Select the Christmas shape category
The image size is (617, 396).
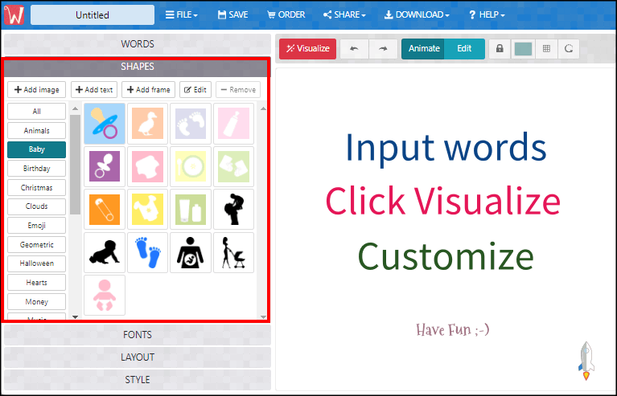click(x=36, y=188)
